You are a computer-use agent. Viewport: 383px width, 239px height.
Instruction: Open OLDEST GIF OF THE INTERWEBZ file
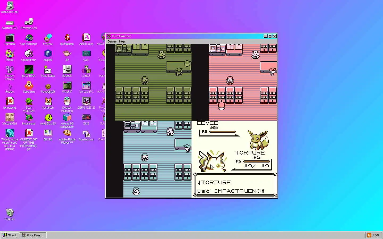[x=29, y=140]
